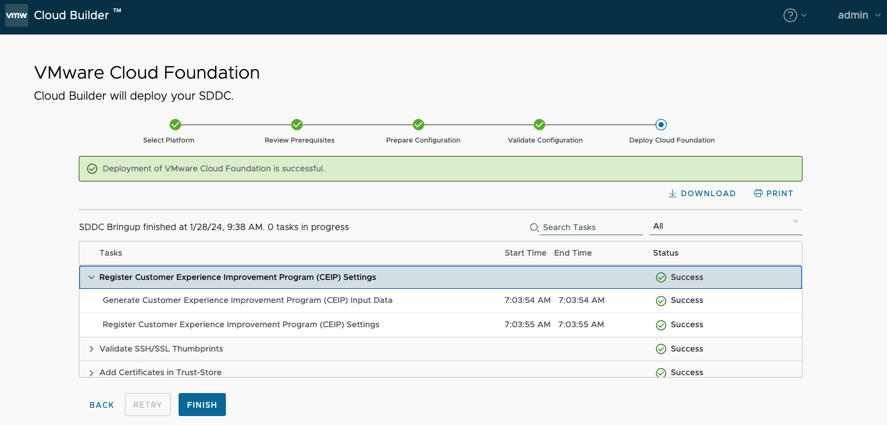Click the magnifier icon beside Search Tasks
Viewport: 887px width, 425px height.
point(534,228)
